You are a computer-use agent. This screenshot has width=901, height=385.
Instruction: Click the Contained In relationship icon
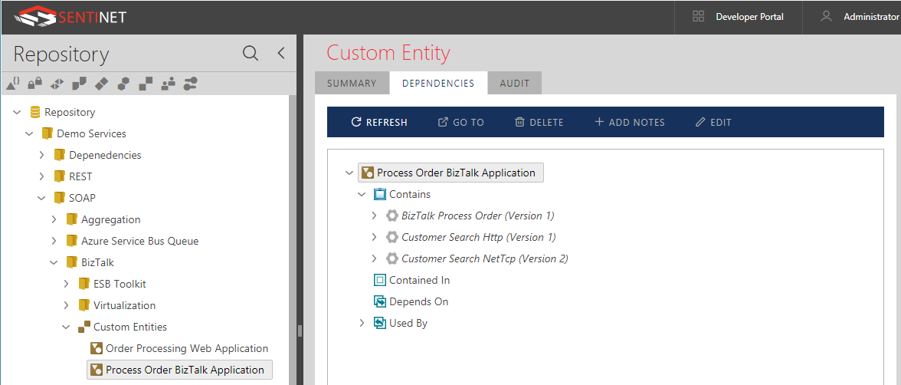coord(379,280)
